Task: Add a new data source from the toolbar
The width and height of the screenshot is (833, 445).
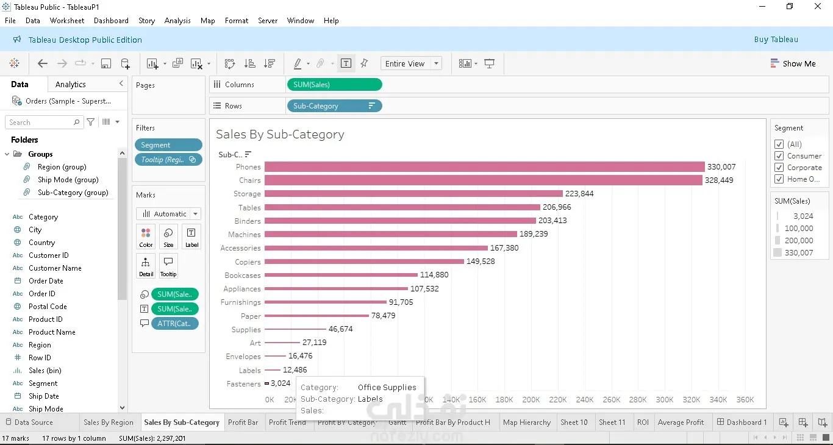Action: 126,63
